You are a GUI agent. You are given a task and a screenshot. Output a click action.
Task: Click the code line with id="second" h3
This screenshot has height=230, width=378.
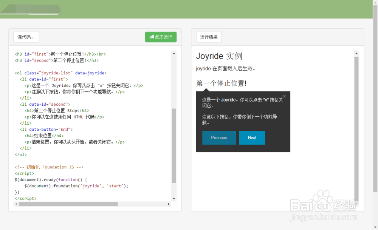tap(57, 60)
